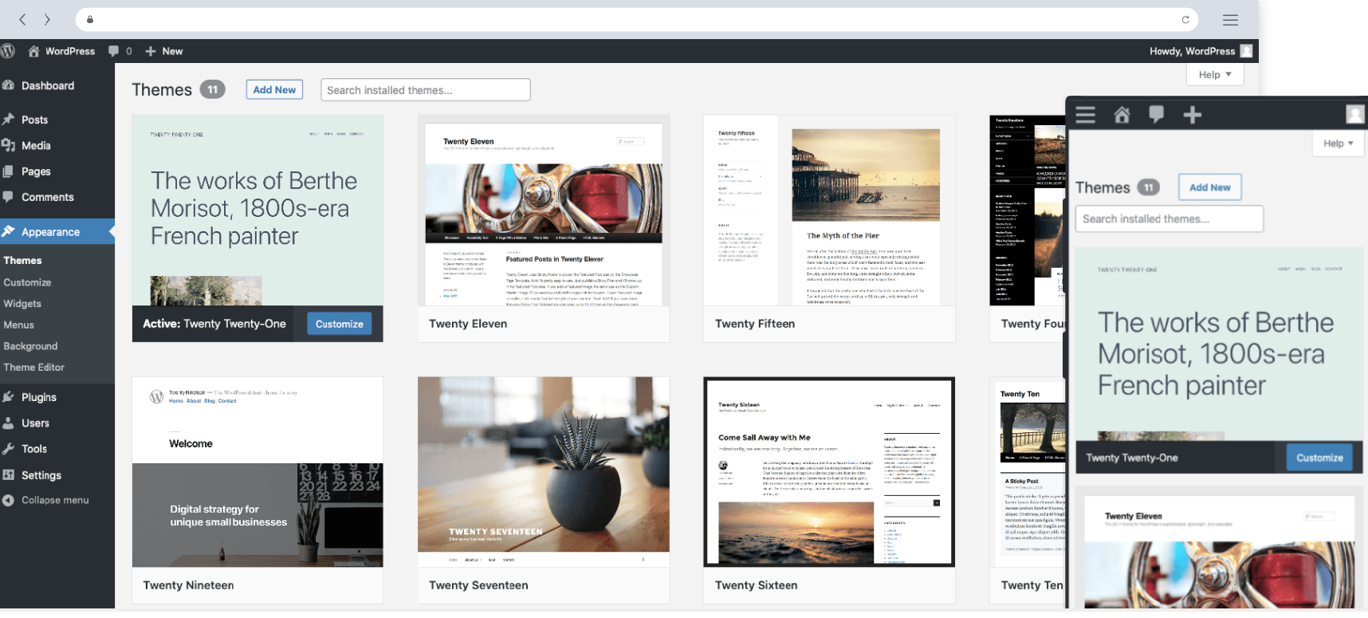
Task: Reload the page with the refresh icon
Action: tap(1185, 20)
